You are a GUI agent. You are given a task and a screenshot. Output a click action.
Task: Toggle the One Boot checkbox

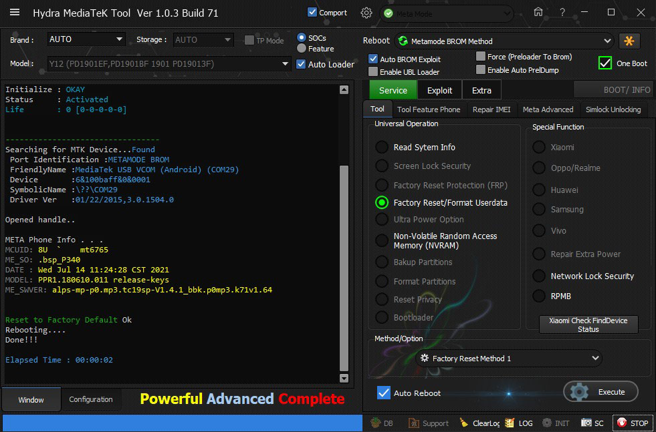[605, 63]
